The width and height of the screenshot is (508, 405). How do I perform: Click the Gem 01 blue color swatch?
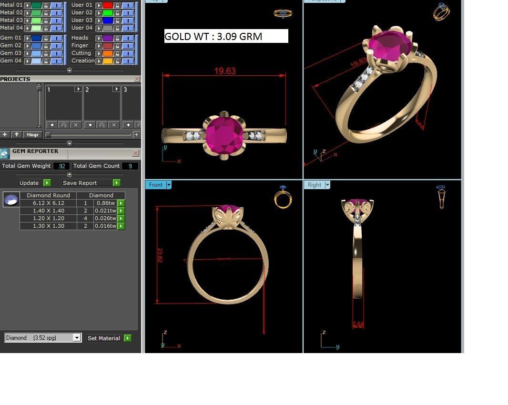(x=37, y=38)
